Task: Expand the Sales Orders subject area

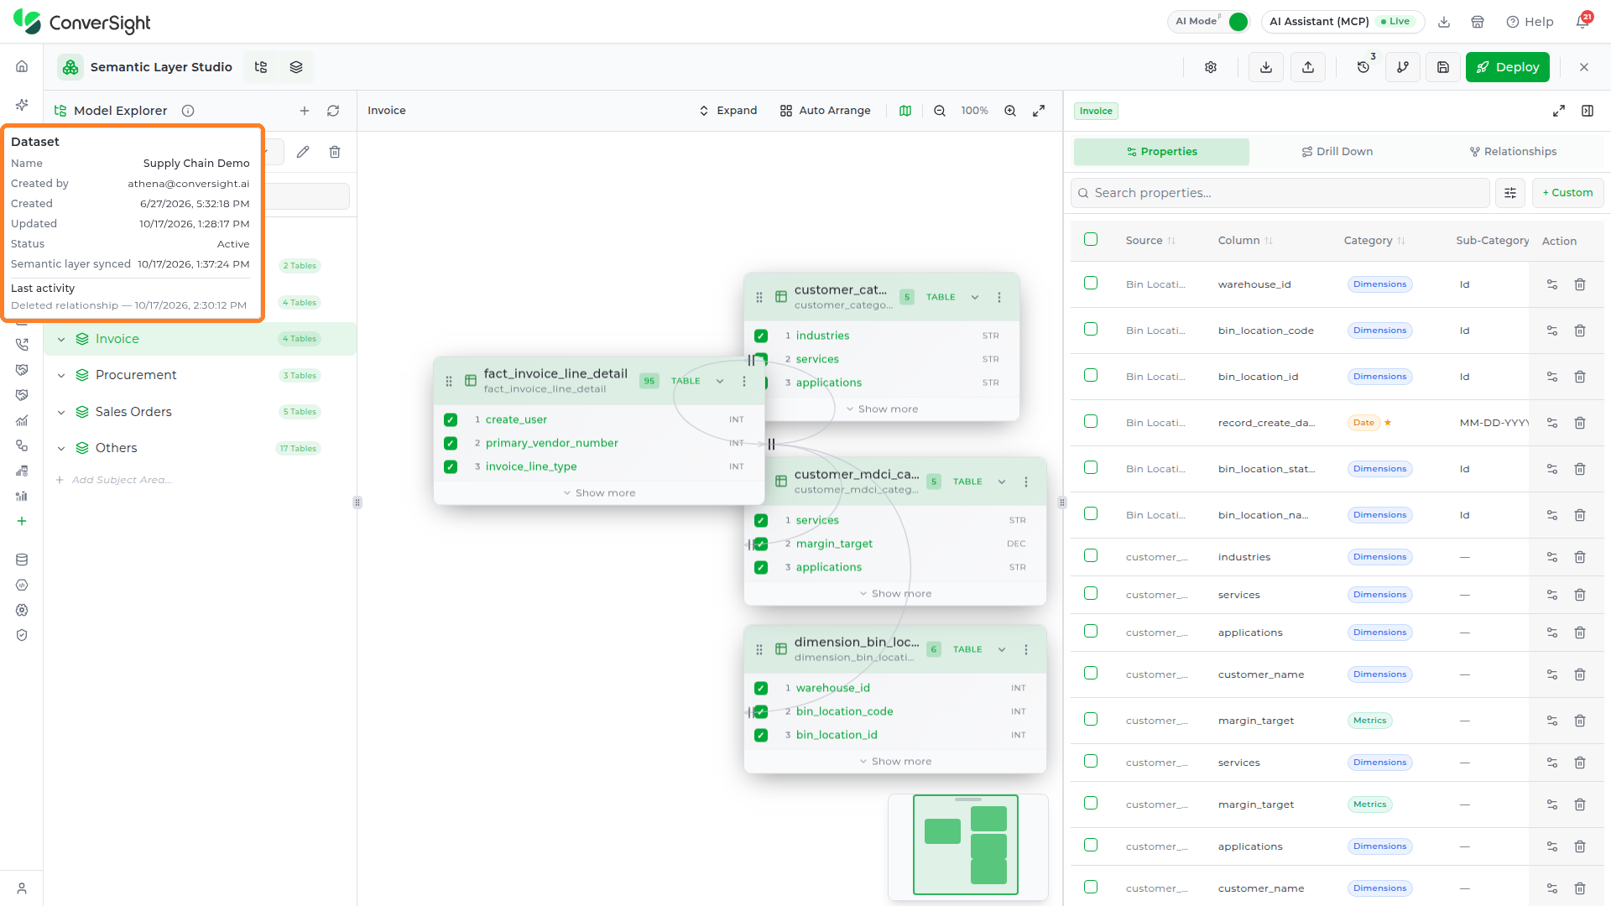Action: click(x=61, y=412)
